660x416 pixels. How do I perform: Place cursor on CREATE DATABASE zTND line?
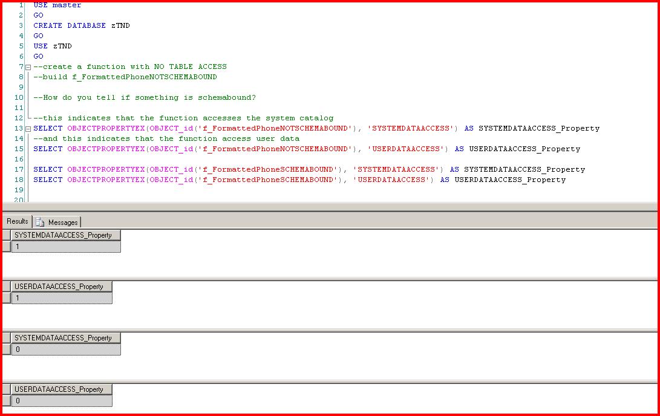point(81,25)
